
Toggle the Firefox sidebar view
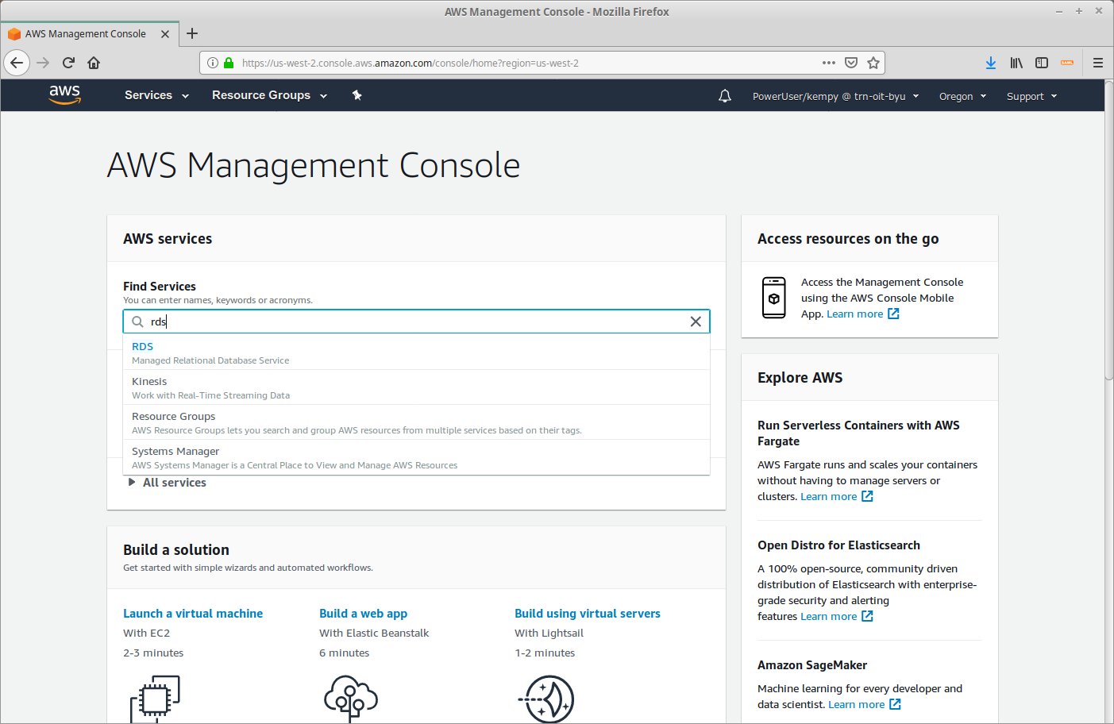tap(1042, 63)
